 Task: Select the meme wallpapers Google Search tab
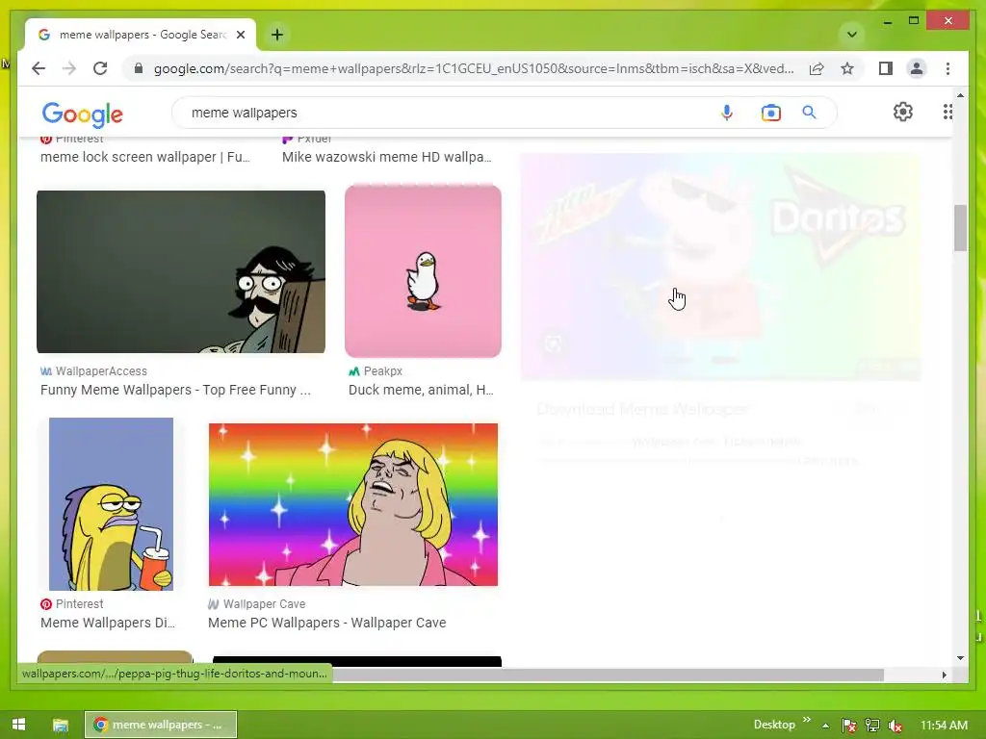tap(141, 35)
